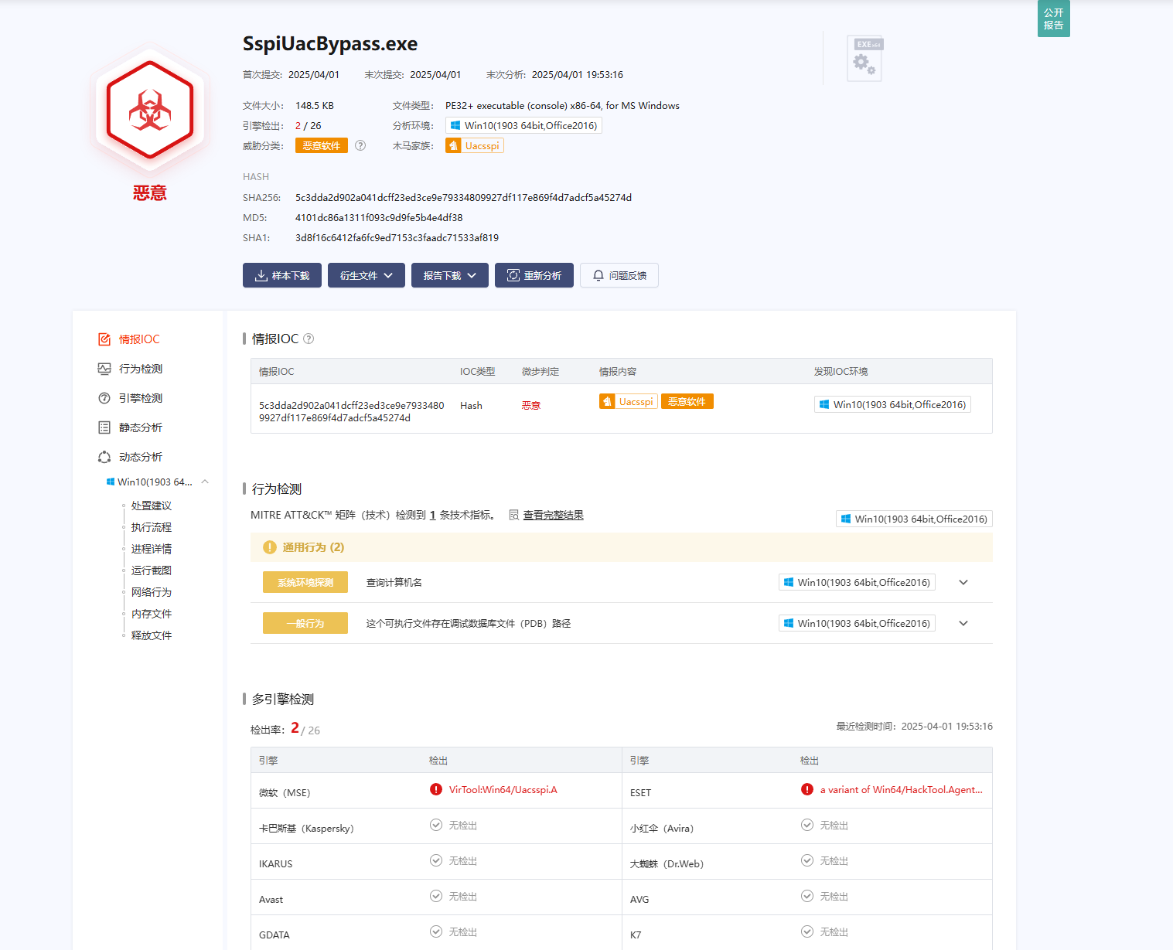Open 查看完整结果 link
The image size is (1173, 950).
[x=554, y=515]
